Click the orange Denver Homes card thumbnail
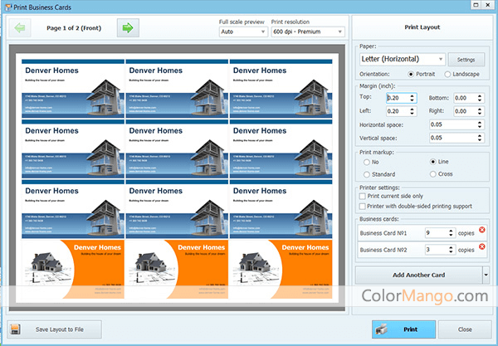This screenshot has width=498, height=346. coord(73,268)
